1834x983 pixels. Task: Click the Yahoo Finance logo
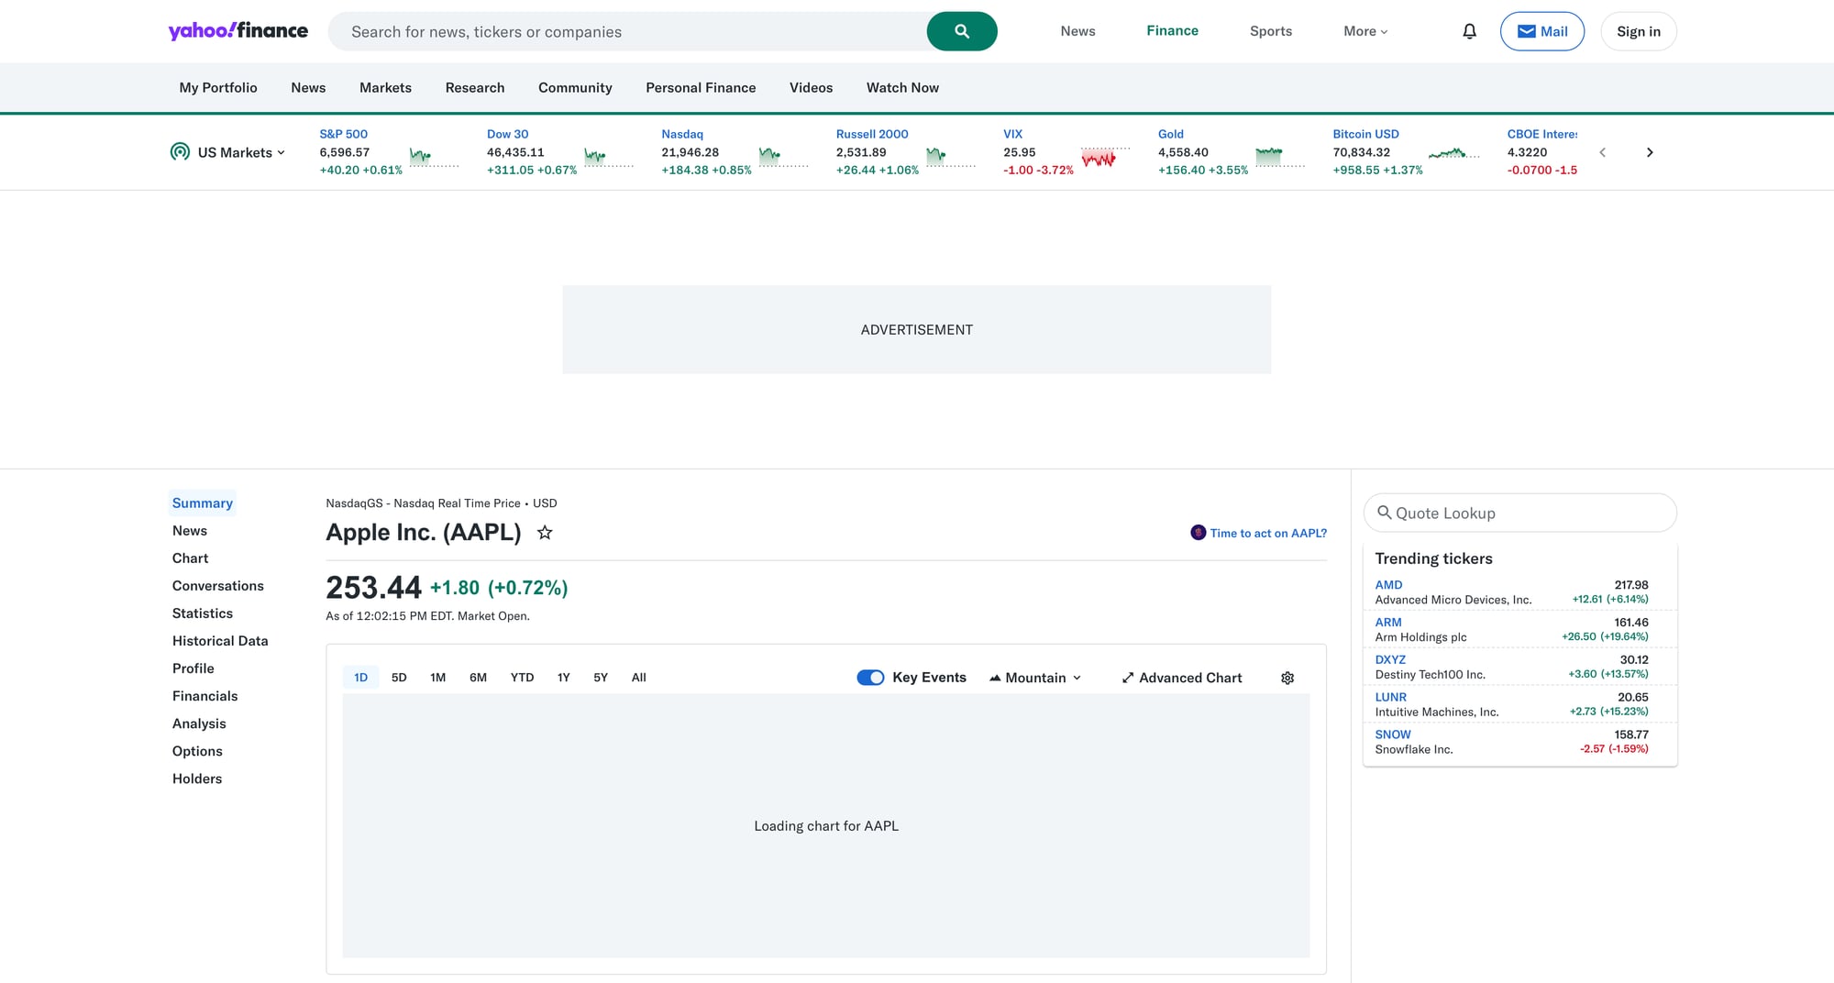click(x=238, y=31)
